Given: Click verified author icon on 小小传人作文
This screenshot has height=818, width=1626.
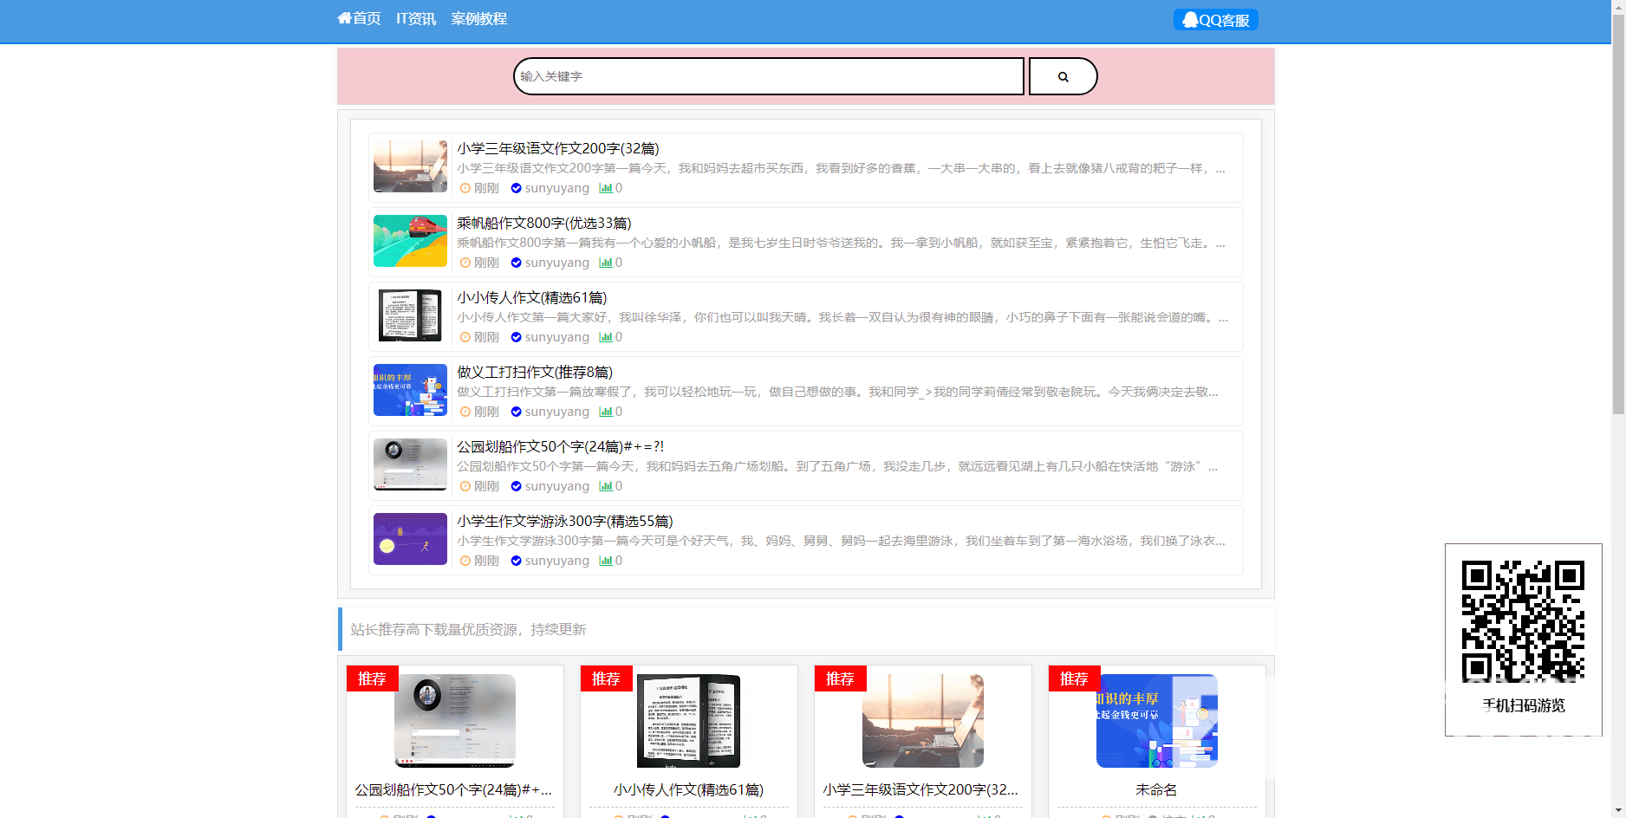Looking at the screenshot, I should coord(516,338).
